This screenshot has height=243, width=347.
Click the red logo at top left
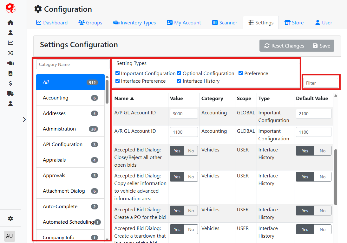[x=10, y=8]
